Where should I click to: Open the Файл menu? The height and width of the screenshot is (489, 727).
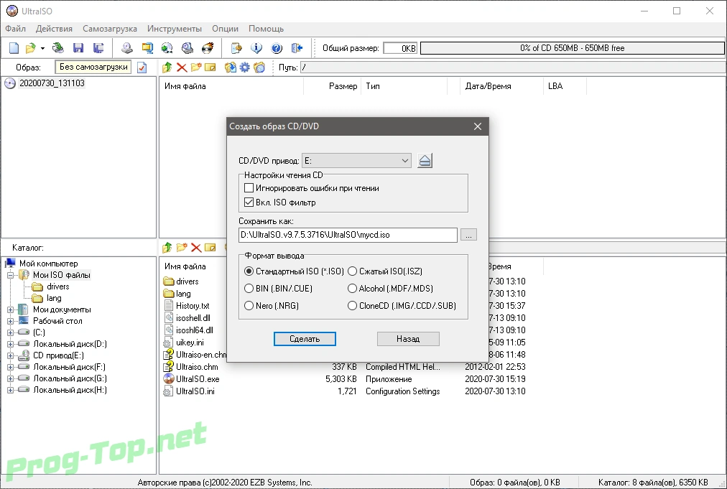point(15,29)
